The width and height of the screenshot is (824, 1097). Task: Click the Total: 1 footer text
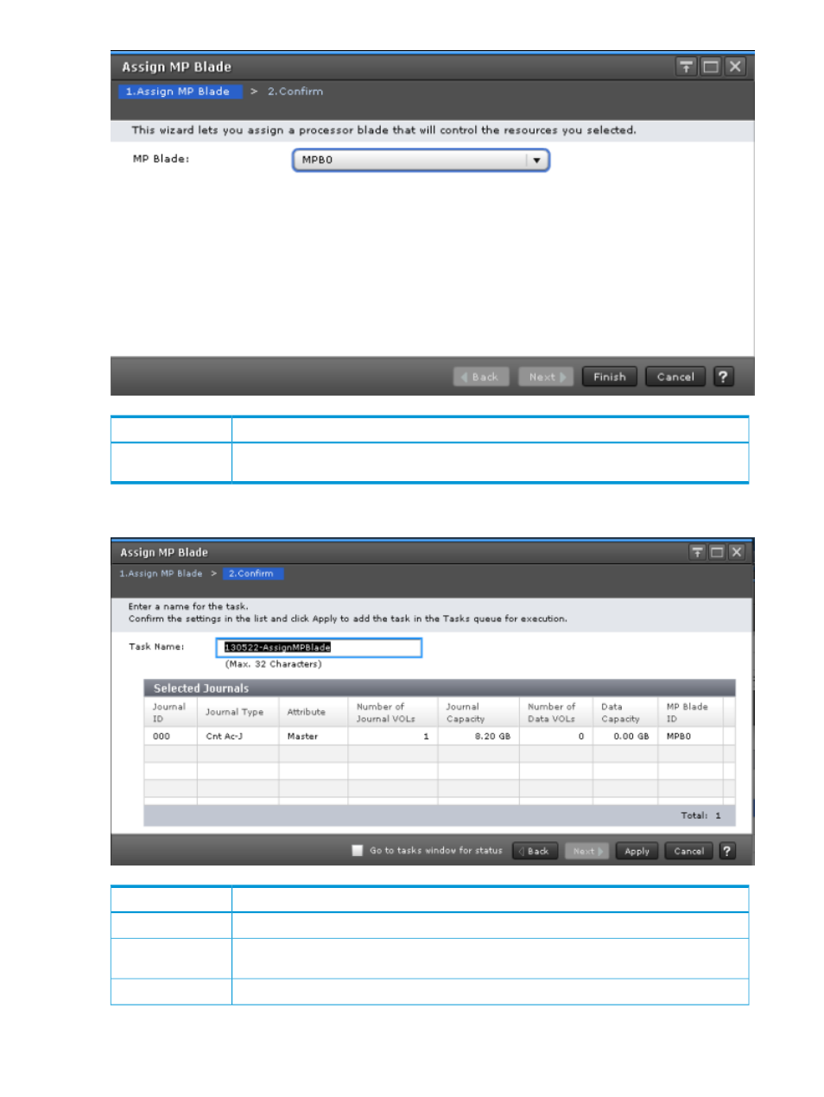coord(700,815)
